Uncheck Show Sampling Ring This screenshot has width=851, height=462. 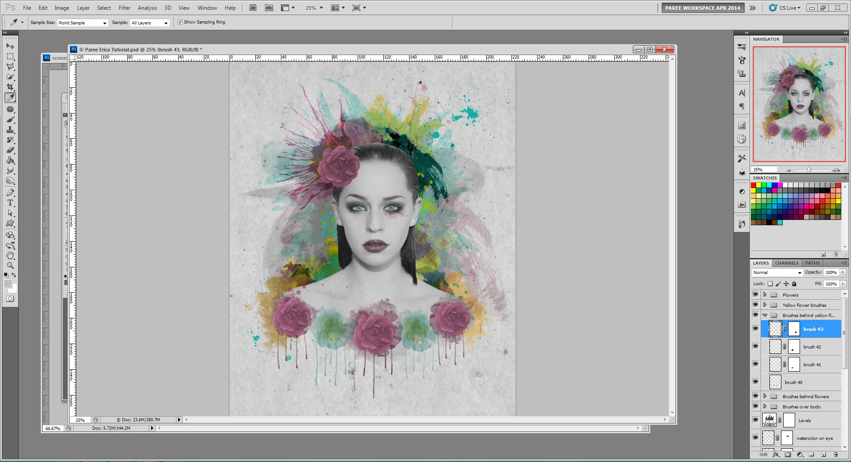pyautogui.click(x=180, y=22)
